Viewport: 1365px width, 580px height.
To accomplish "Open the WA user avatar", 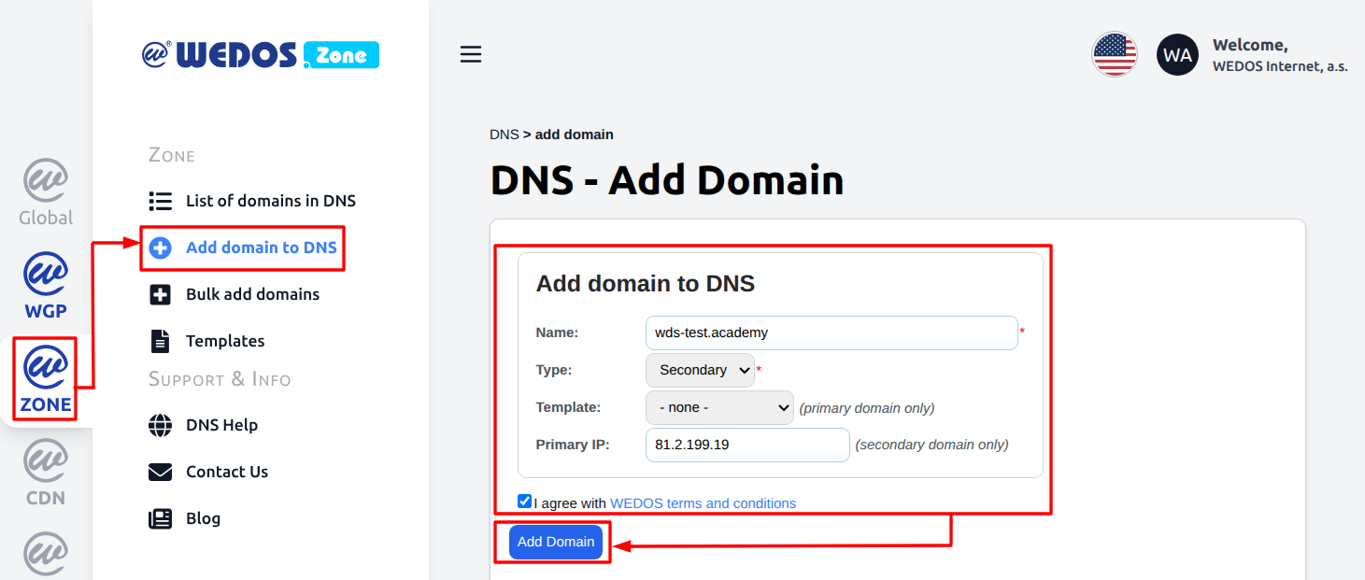I will pyautogui.click(x=1177, y=55).
